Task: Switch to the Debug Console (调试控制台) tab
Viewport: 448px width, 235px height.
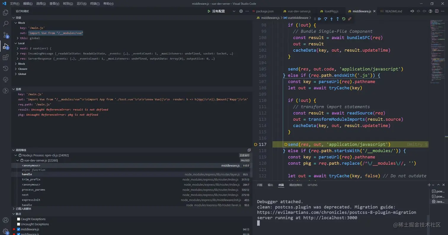Action: pyautogui.click(x=296, y=185)
